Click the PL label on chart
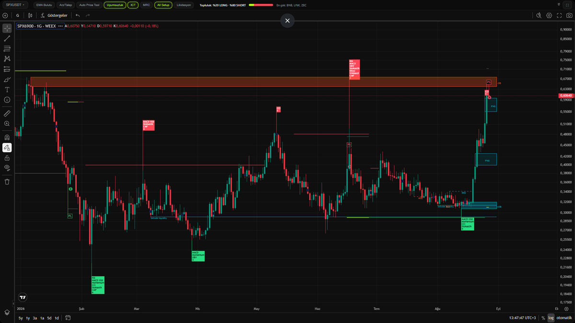 pos(69,216)
